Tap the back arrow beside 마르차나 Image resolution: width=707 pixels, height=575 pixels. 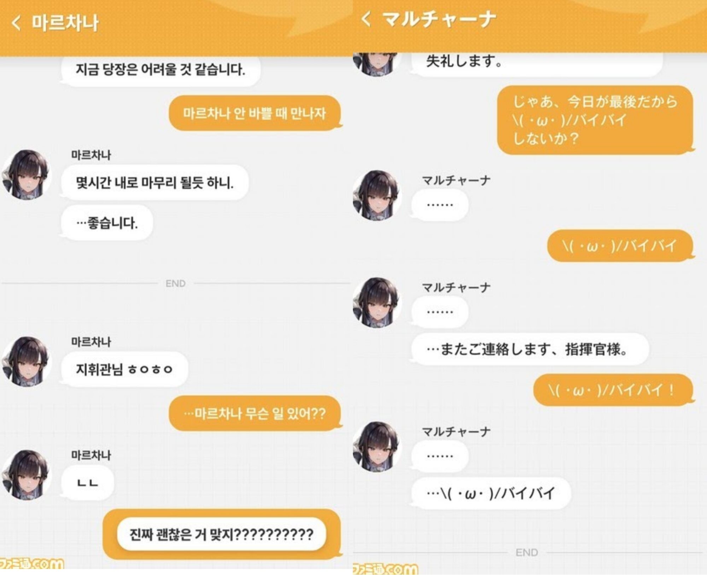coord(16,23)
